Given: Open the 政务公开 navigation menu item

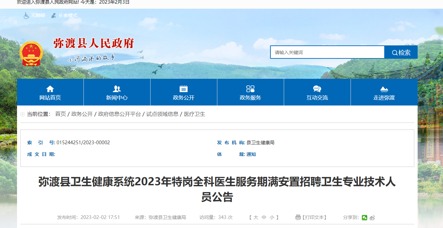Looking at the screenshot, I should tap(184, 98).
